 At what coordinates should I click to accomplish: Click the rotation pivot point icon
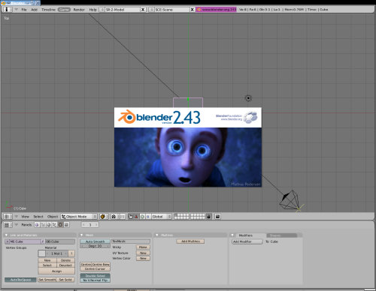click(114, 217)
